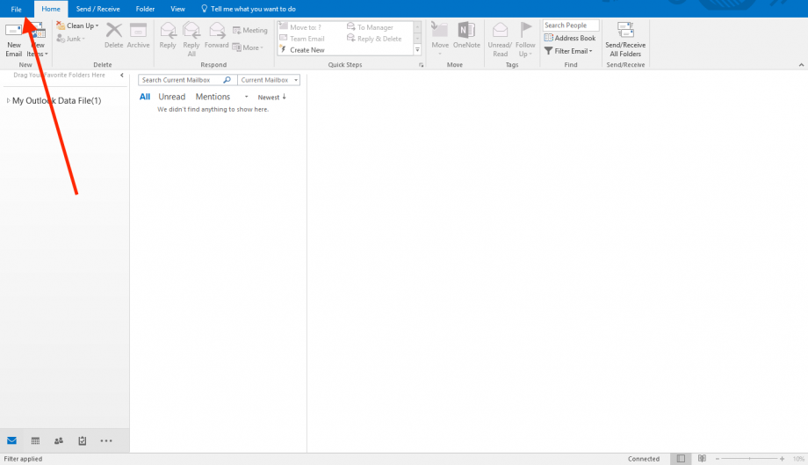Viewport: 808px width, 465px height.
Task: Expand My Outlook Data File folder
Action: click(x=8, y=100)
